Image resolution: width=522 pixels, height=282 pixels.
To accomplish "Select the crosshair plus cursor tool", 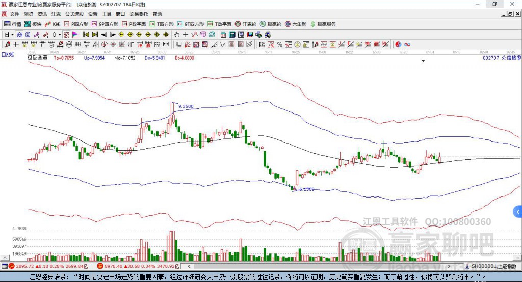I will pyautogui.click(x=186, y=35).
